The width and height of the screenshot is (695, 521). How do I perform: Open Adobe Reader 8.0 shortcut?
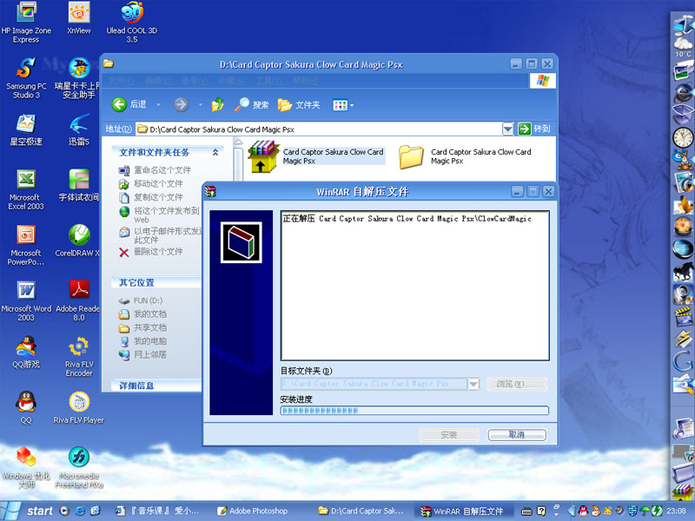78,301
